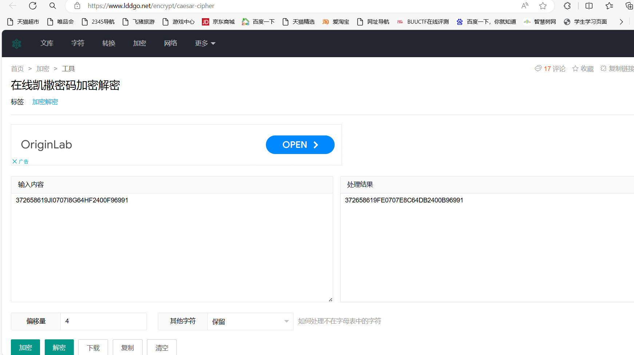Open 网络 nav menu
The image size is (634, 355).
point(171,43)
